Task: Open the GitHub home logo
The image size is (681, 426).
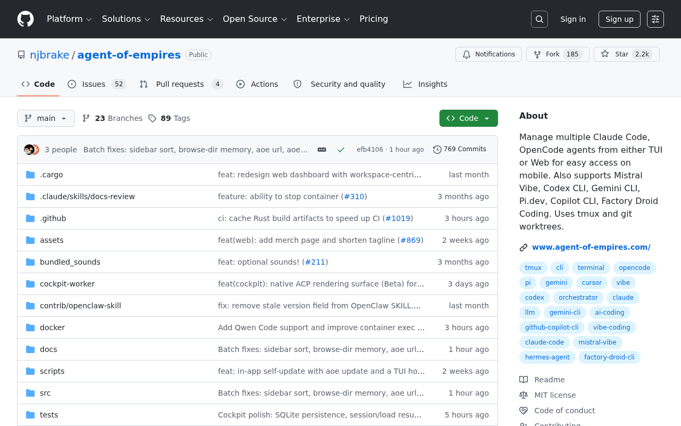Action: point(26,19)
